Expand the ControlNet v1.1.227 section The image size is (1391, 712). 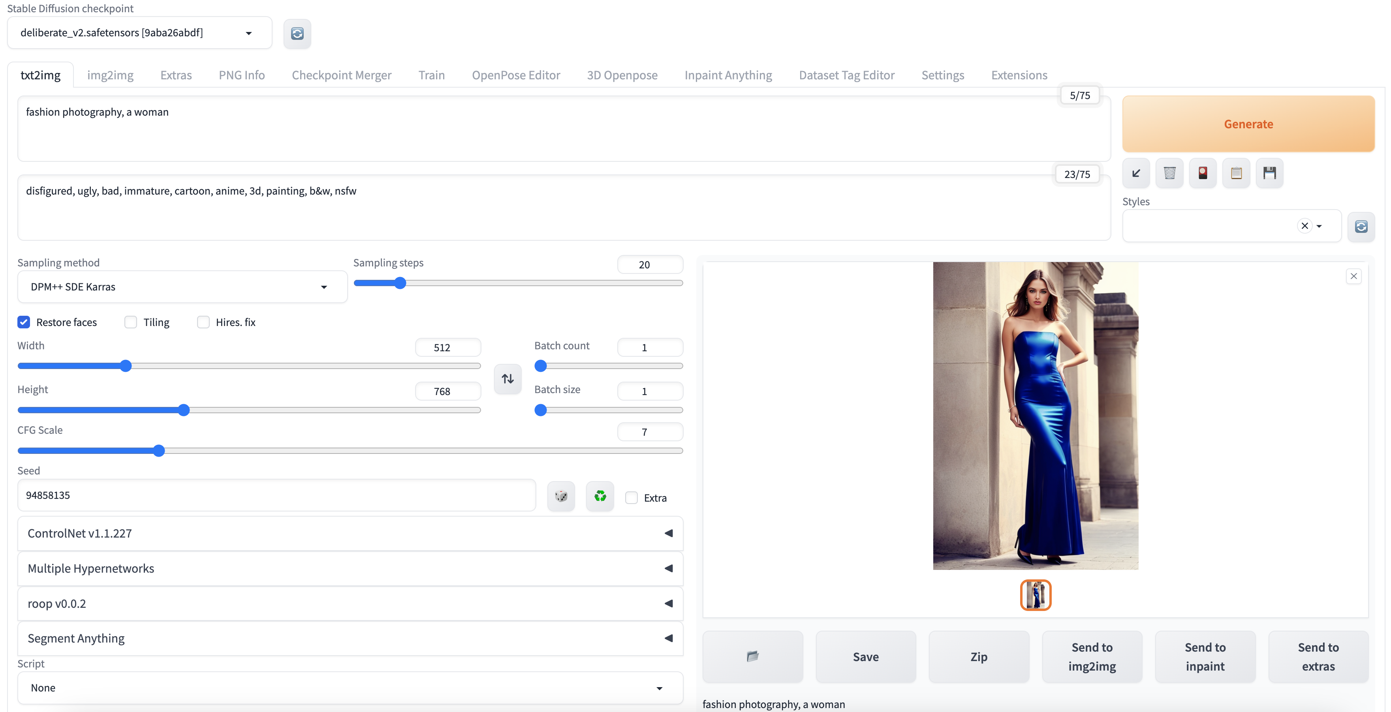tap(350, 533)
